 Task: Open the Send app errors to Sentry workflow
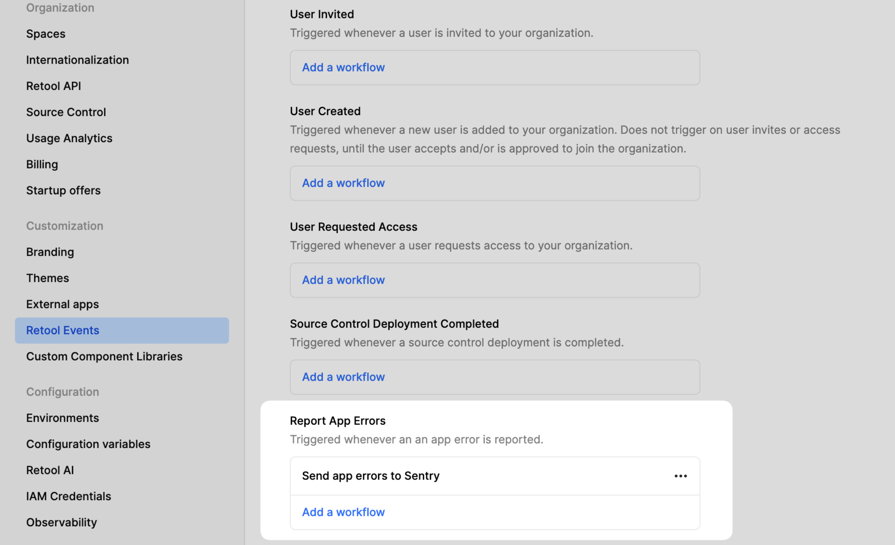click(371, 476)
